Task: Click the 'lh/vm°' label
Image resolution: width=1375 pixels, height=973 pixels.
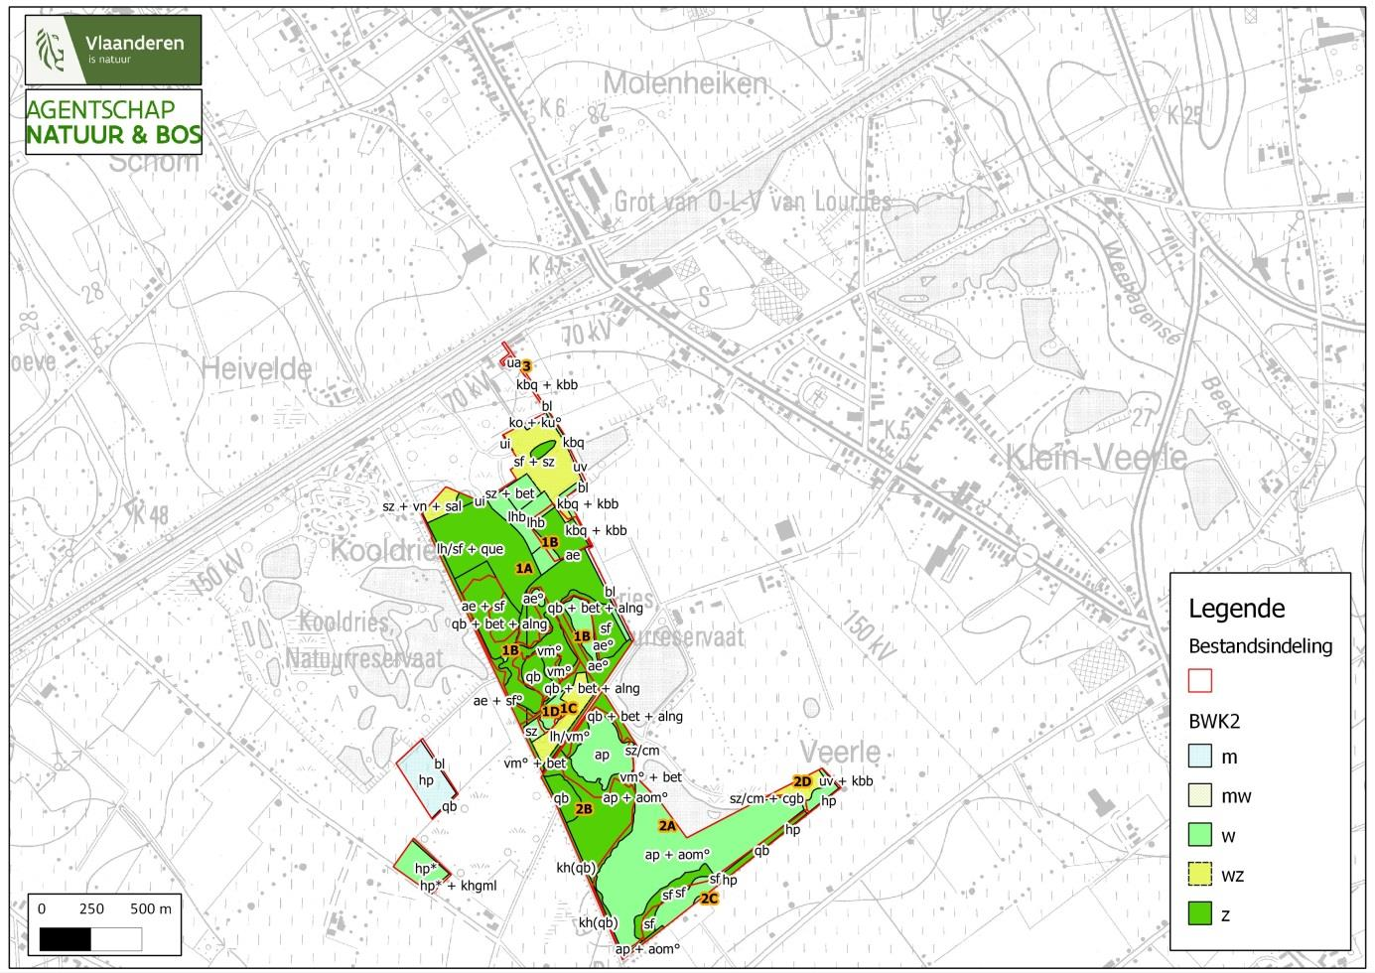Action: [x=571, y=736]
